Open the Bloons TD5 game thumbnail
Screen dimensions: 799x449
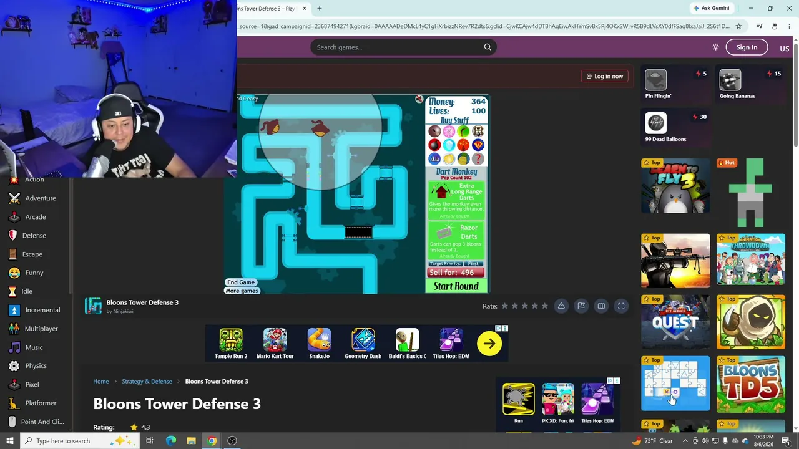751,384
